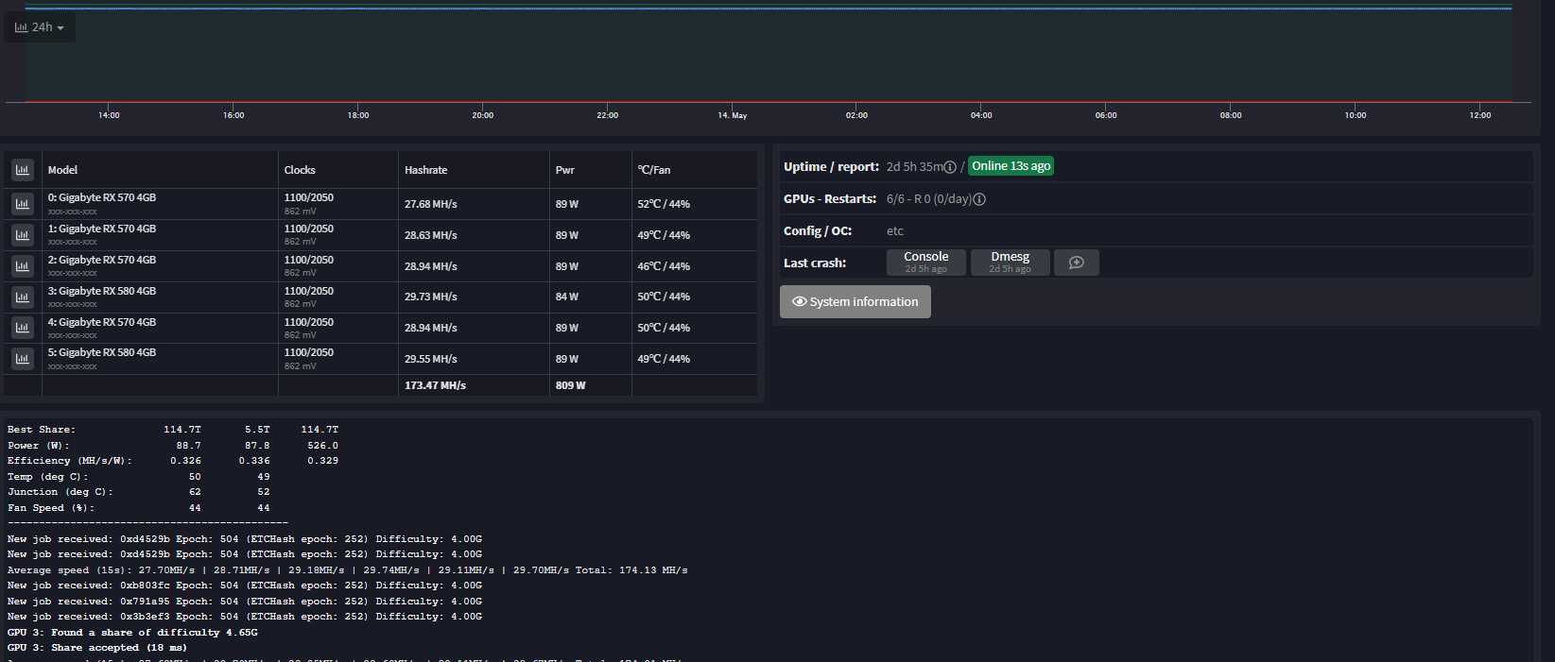Open the chart icon for GPU 5 RX 580

coord(23,359)
